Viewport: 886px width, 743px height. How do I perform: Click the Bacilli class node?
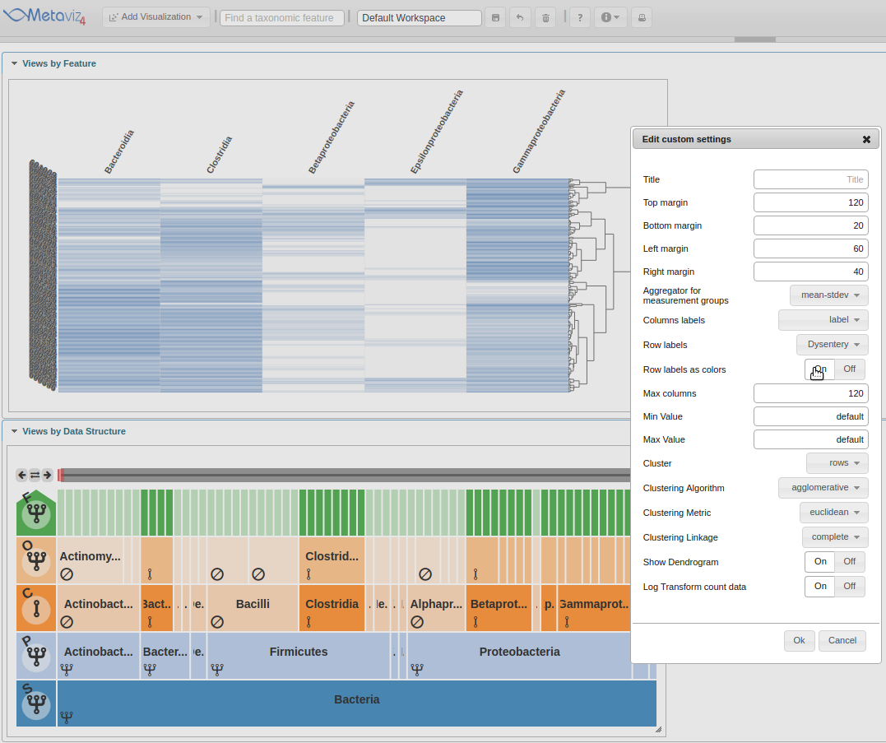(253, 608)
